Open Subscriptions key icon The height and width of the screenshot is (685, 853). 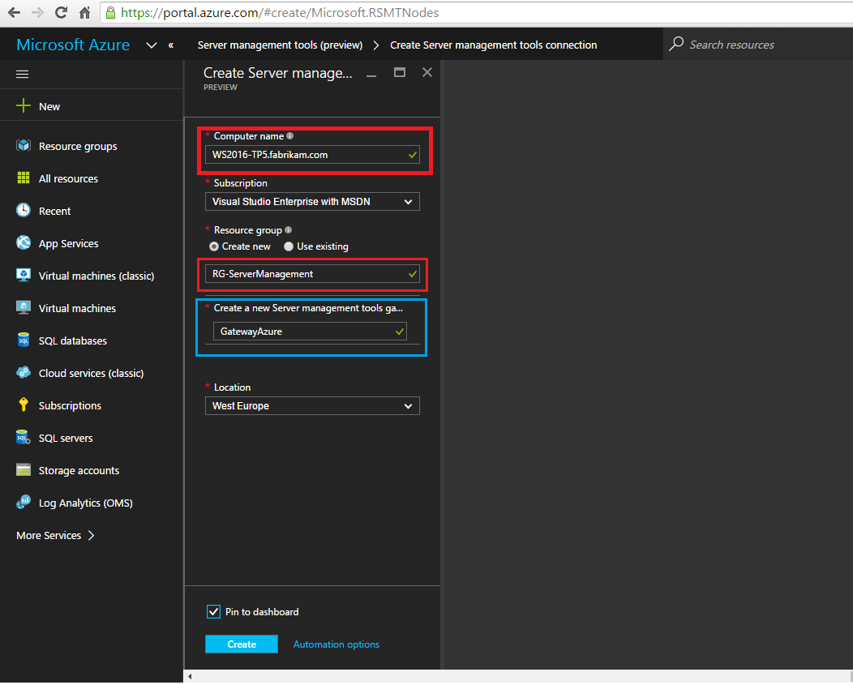24,405
